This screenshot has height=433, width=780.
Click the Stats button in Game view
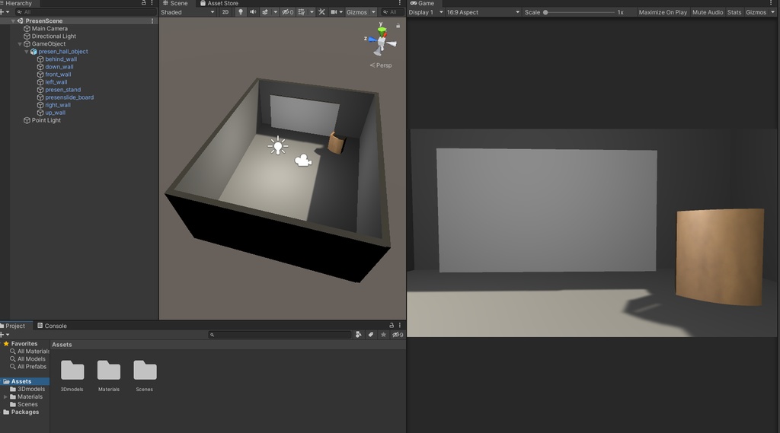[734, 12]
